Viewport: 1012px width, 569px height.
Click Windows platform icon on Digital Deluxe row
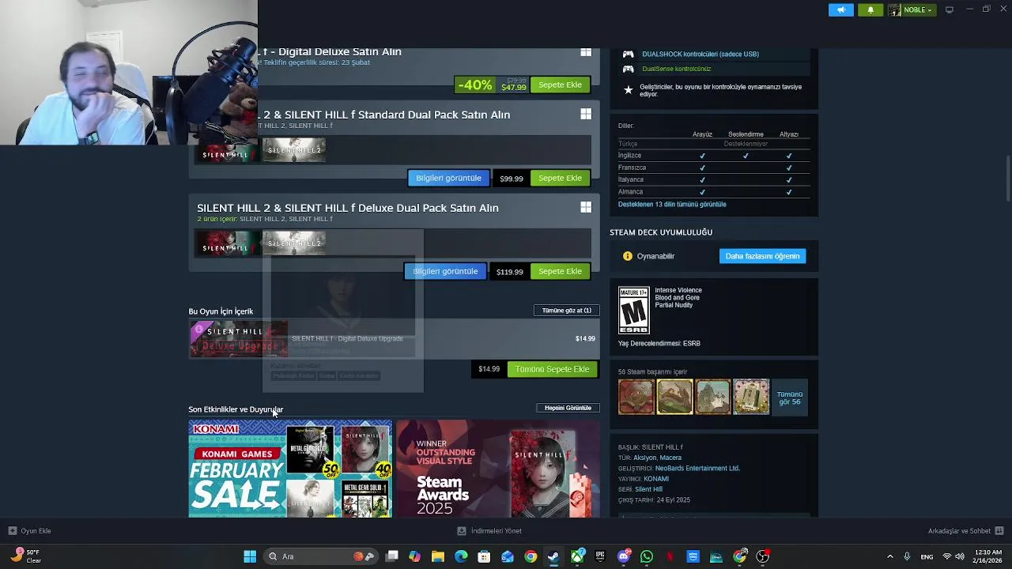(586, 52)
